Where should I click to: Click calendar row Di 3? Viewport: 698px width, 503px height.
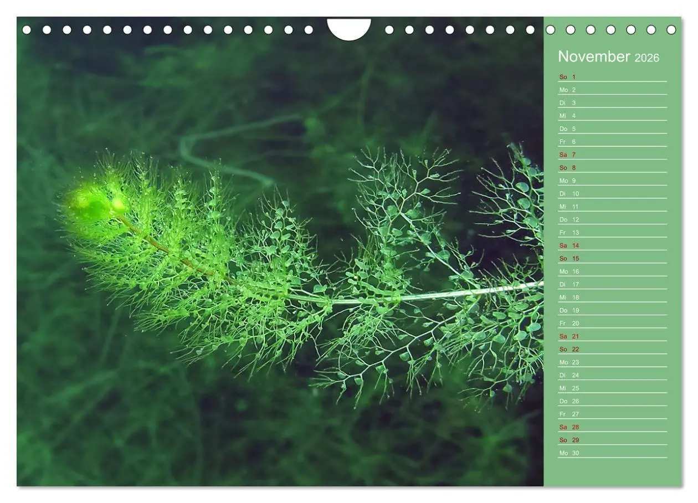612,103
